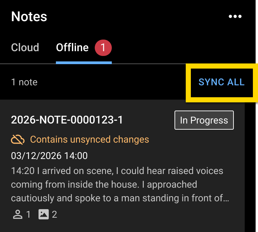
Task: Click the "1 note" count label
Action: click(24, 82)
